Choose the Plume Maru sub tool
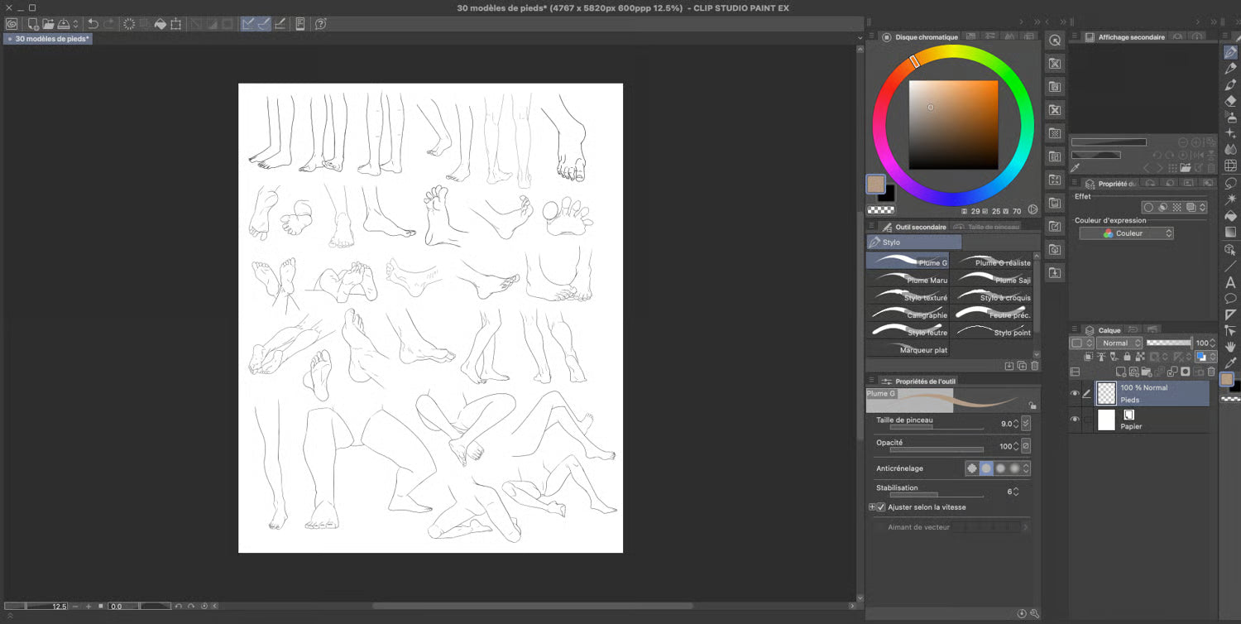 [x=907, y=280]
